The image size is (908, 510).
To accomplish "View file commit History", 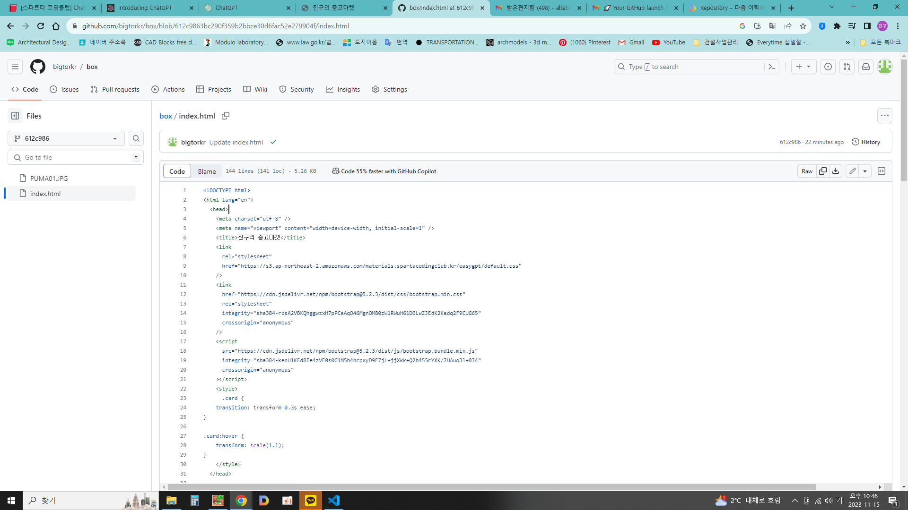I will (866, 142).
